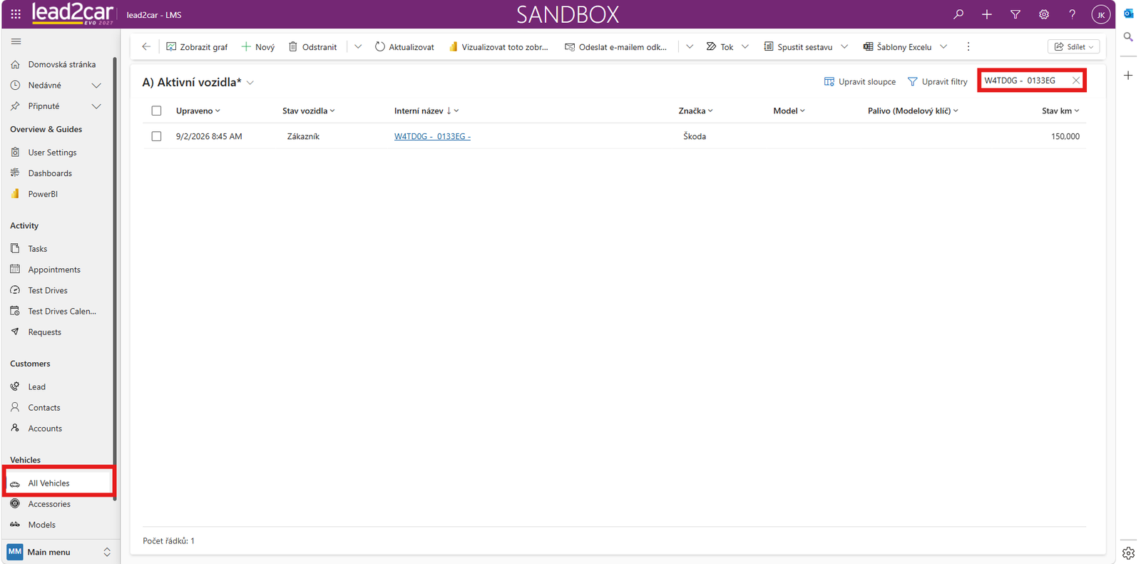Screen dimensions: 1141x564
Task: Clear the search box with the X
Action: (x=1076, y=81)
